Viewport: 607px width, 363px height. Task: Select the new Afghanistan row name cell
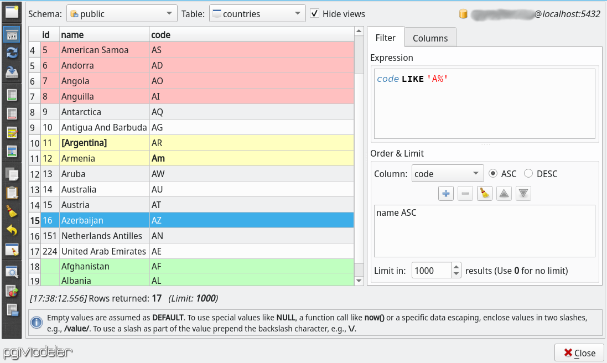click(x=105, y=266)
